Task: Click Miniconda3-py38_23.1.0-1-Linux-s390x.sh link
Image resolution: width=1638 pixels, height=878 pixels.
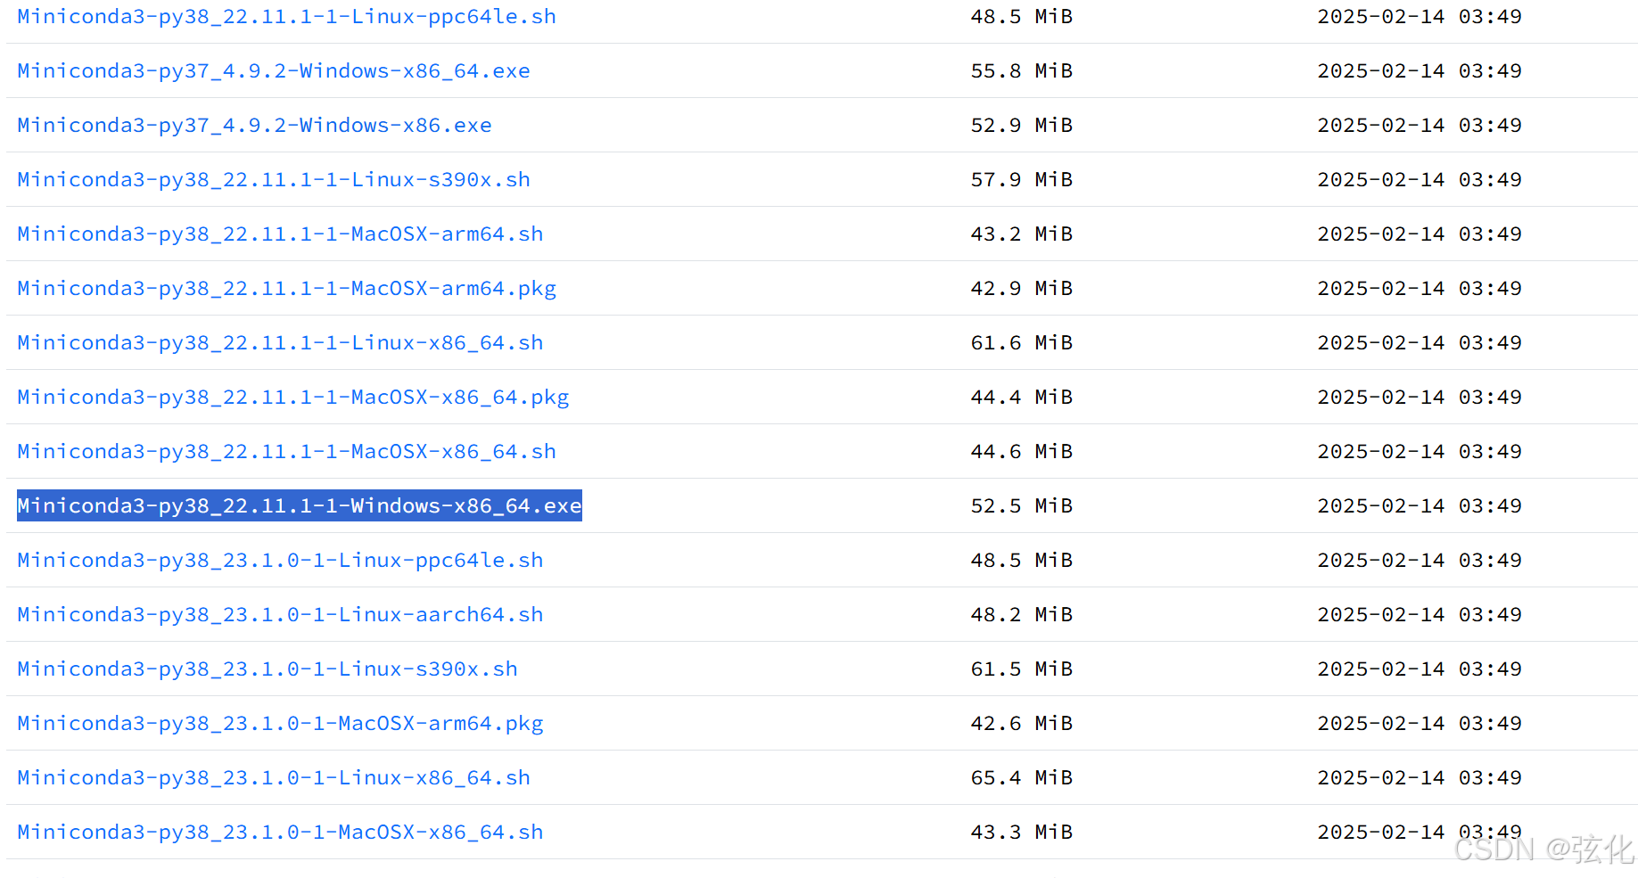Action: click(x=268, y=669)
